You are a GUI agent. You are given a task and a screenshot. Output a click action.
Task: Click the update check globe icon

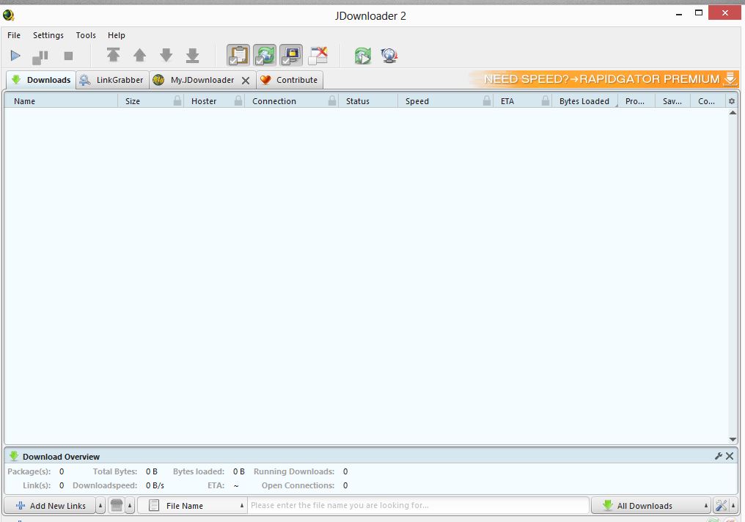[x=389, y=56]
